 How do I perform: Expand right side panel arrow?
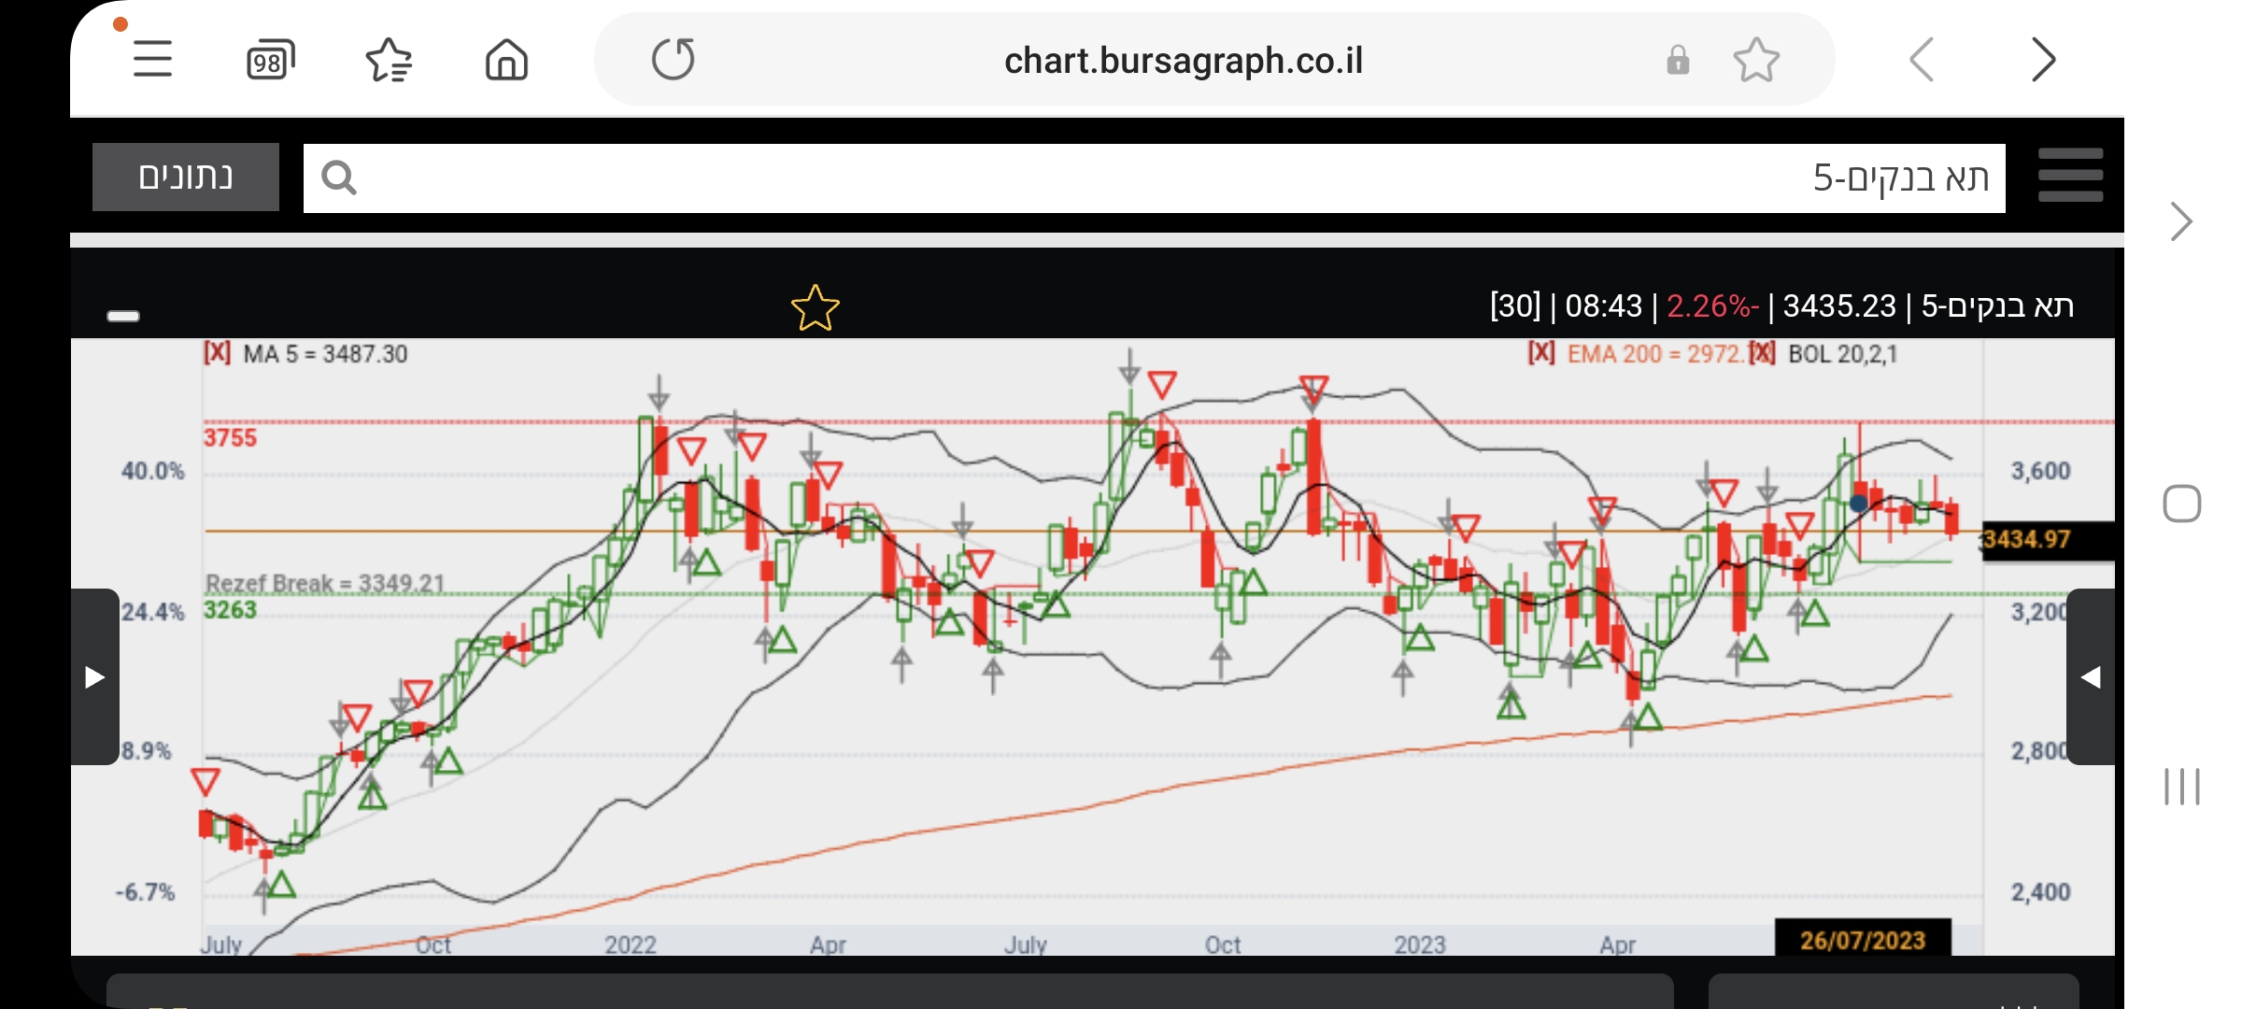pyautogui.click(x=2091, y=676)
